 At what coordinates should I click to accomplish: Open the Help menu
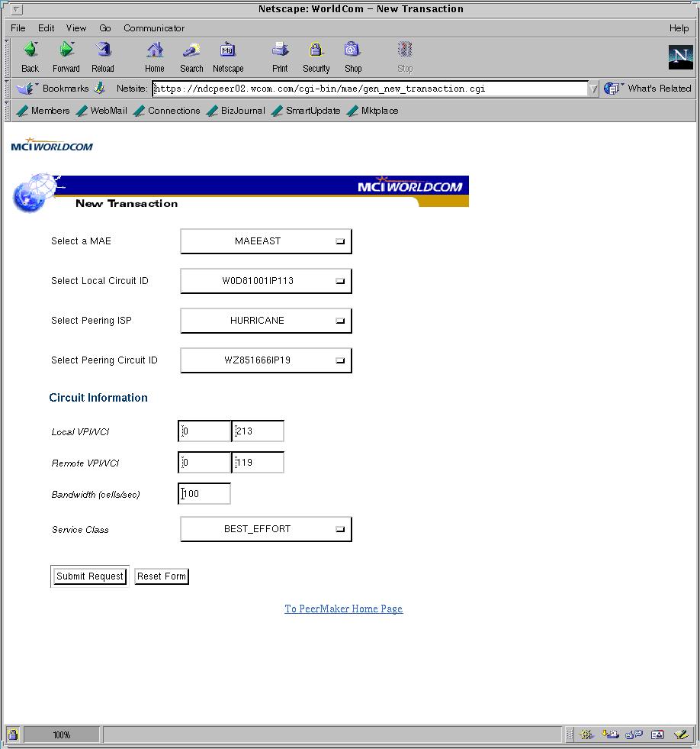tap(679, 28)
